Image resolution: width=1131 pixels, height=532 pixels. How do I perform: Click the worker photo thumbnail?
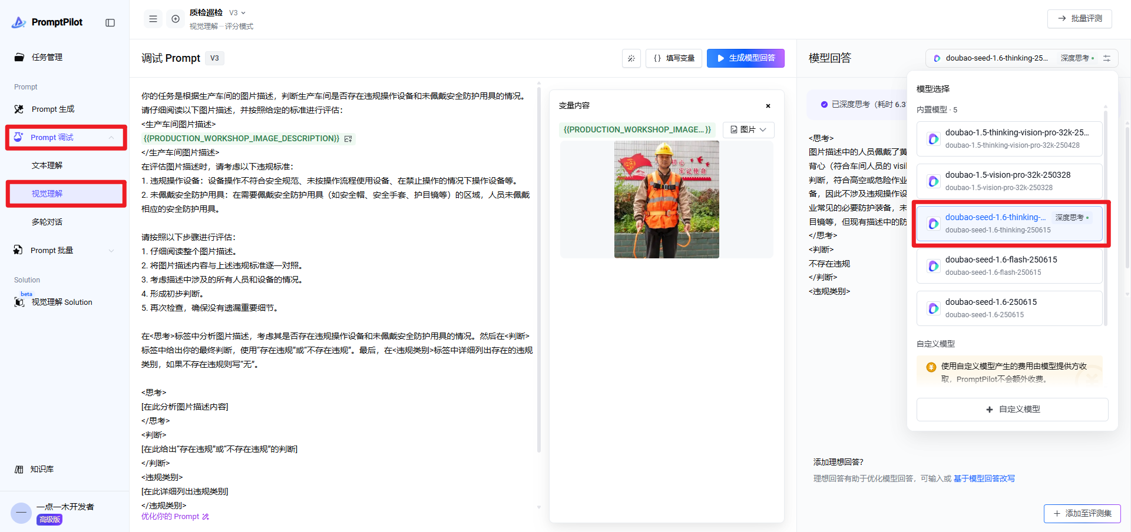pos(666,199)
